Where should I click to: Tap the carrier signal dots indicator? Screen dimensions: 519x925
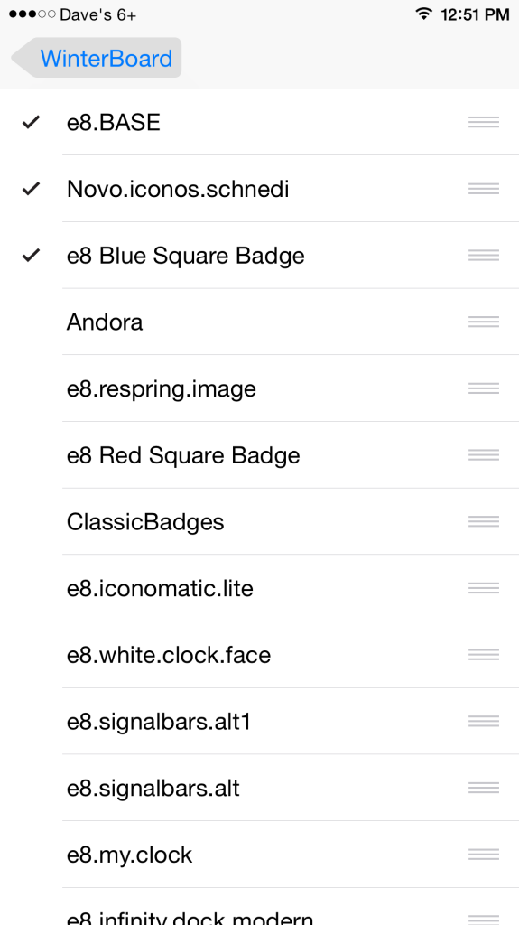pos(32,14)
